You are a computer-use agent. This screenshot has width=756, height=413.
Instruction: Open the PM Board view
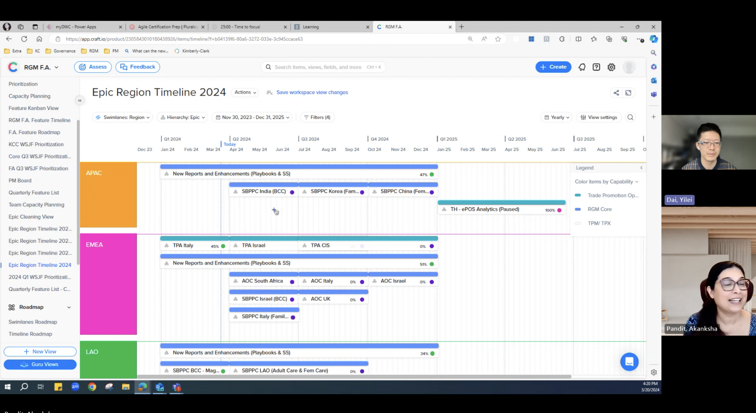click(20, 181)
